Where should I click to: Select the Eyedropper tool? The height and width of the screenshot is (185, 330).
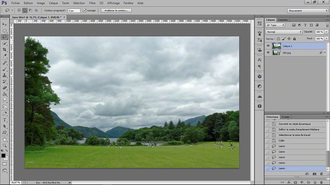[4, 56]
